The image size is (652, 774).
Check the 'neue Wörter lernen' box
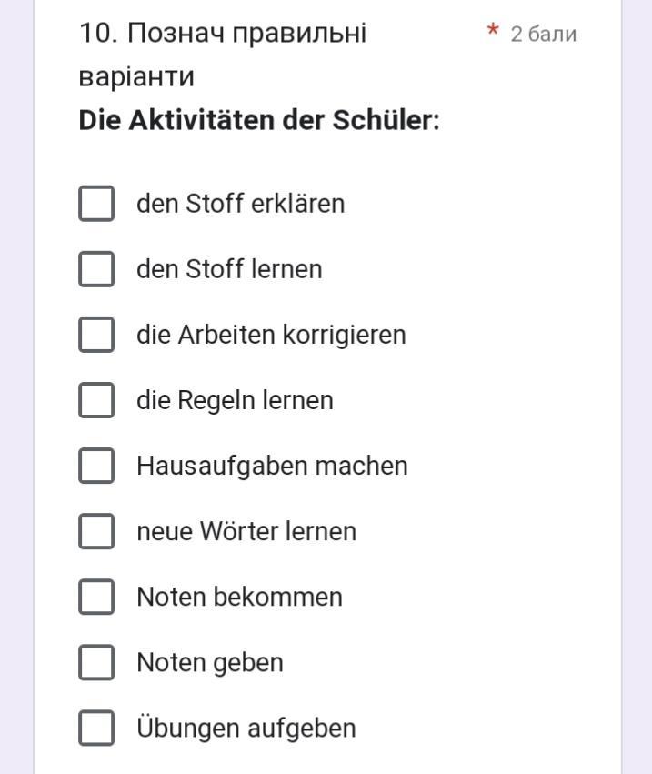point(96,531)
